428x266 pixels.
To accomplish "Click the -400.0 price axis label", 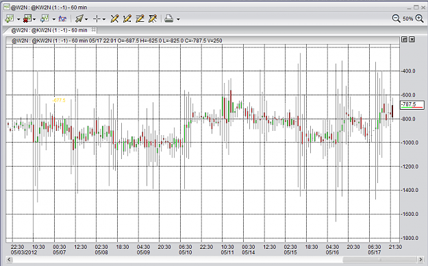I will click(408, 71).
